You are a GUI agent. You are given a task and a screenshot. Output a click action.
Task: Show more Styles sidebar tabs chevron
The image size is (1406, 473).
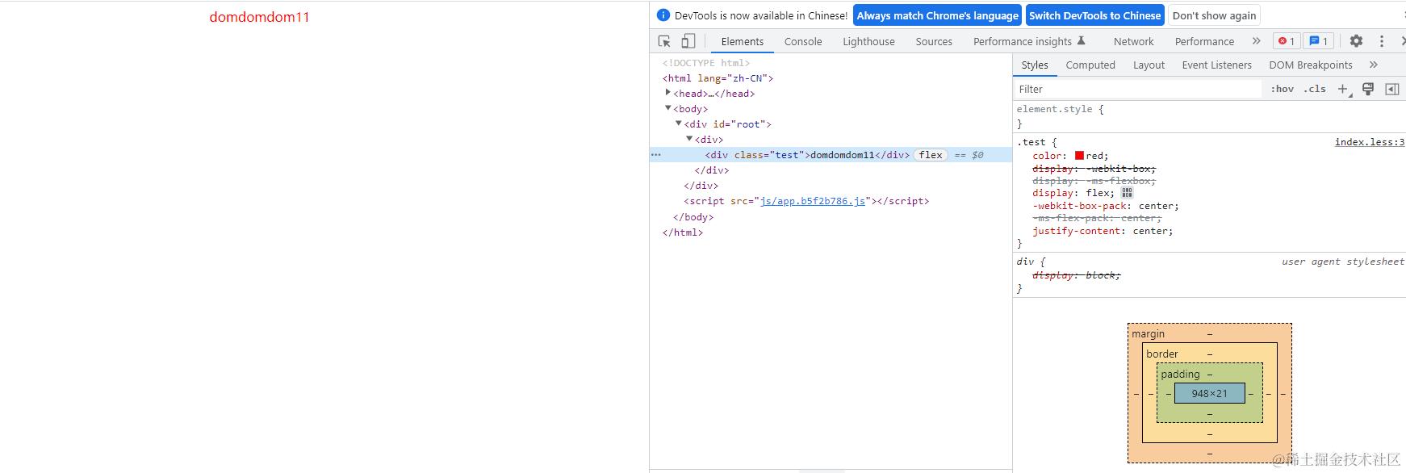point(1374,65)
